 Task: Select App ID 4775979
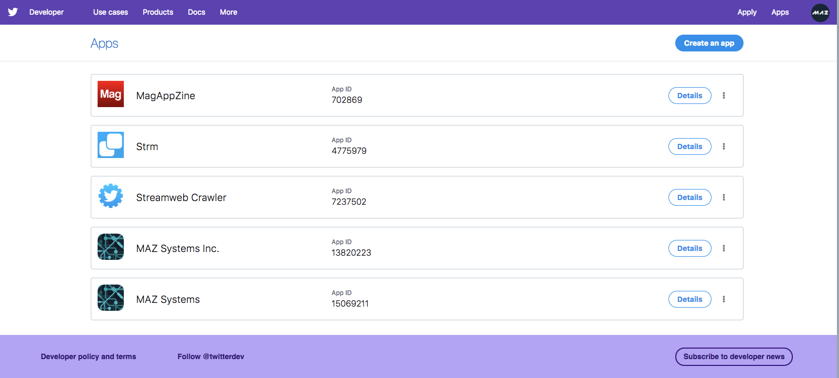pyautogui.click(x=349, y=151)
